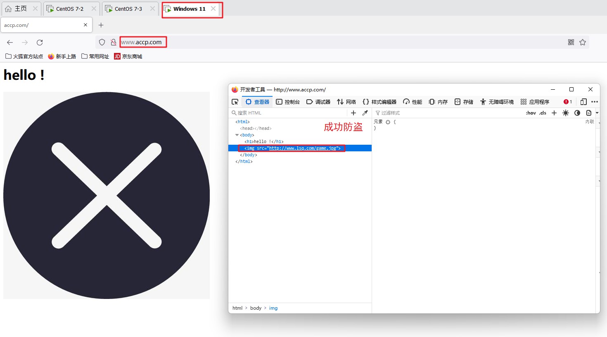
Task: Go forward in browser history
Action: 25,42
